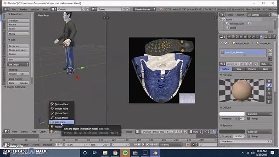Open the No Sync dropdown in timeline

[x=170, y=145]
